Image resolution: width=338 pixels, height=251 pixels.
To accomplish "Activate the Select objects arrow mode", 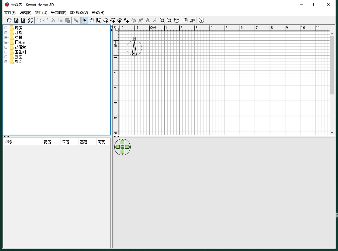I will pos(85,20).
